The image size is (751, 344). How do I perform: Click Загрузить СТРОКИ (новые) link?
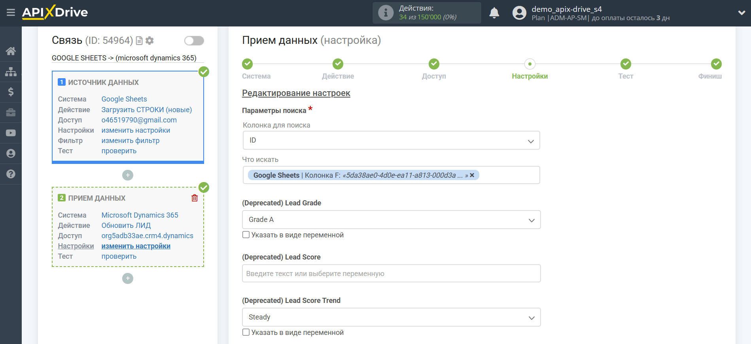click(x=147, y=110)
